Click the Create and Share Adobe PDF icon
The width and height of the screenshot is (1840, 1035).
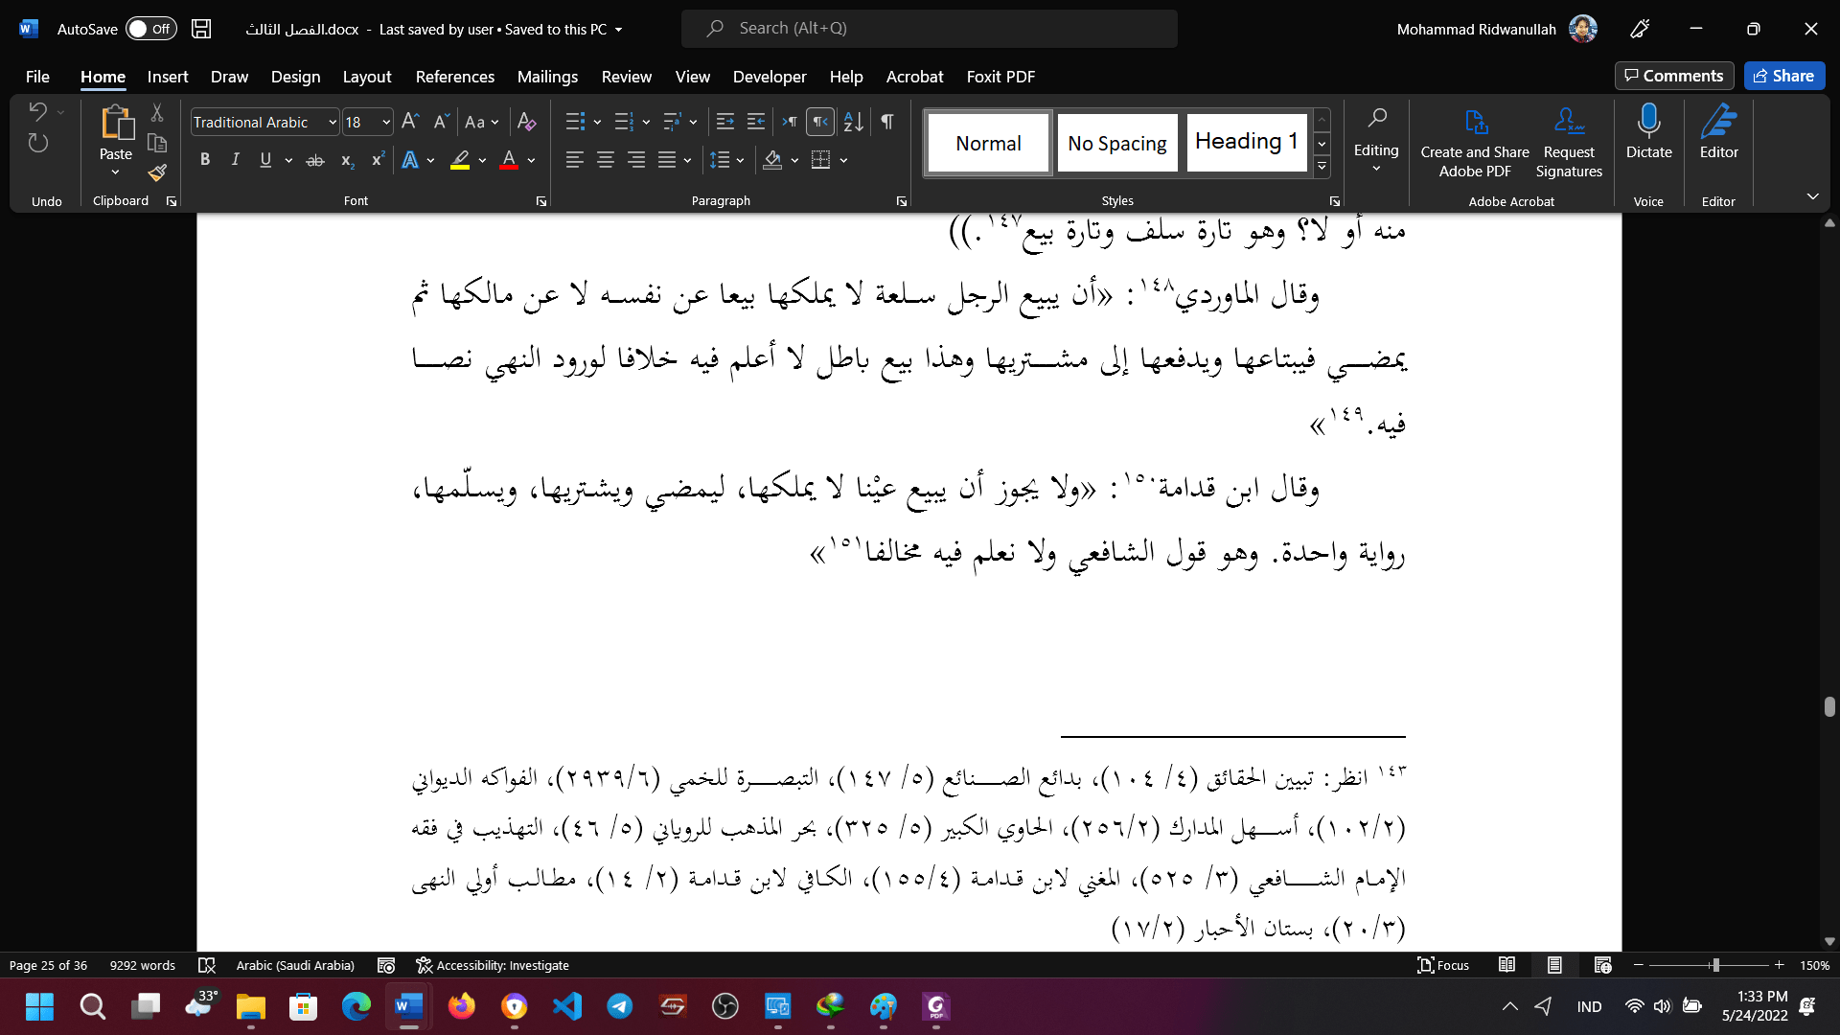pyautogui.click(x=1475, y=123)
